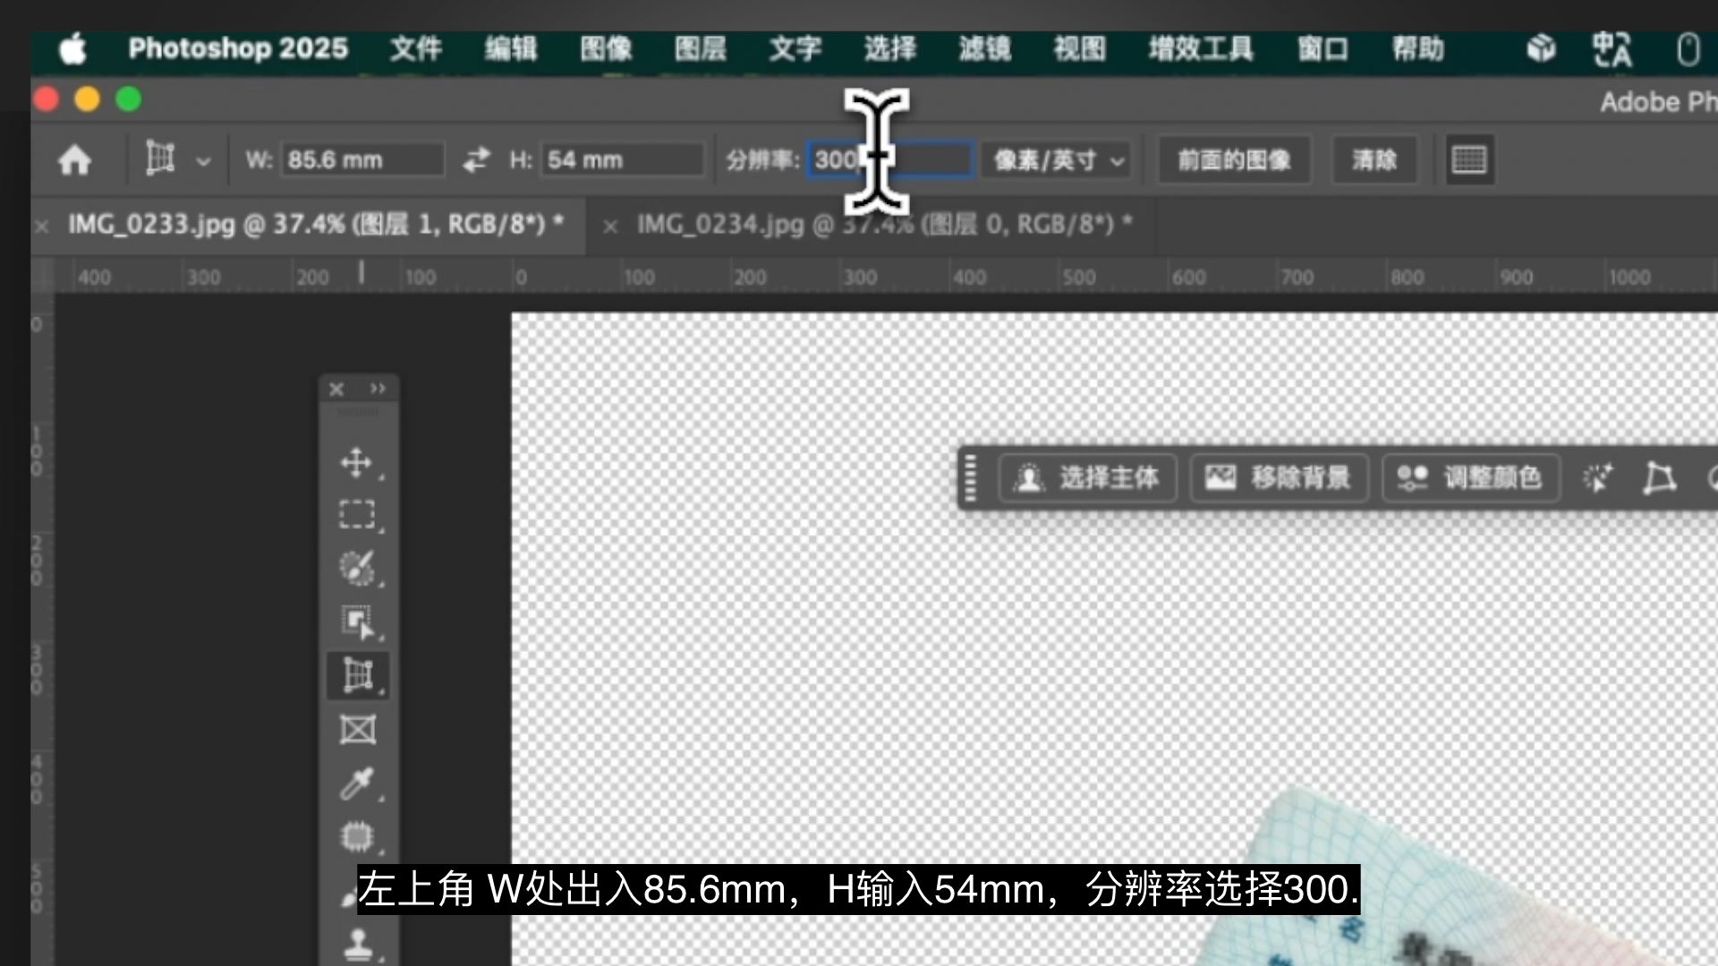Select the Frame tool
The image size is (1718, 966).
point(357,730)
